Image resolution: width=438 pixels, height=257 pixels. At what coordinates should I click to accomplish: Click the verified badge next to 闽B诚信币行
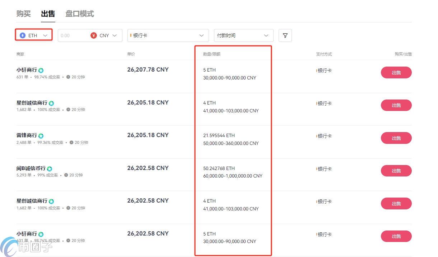[x=50, y=169]
